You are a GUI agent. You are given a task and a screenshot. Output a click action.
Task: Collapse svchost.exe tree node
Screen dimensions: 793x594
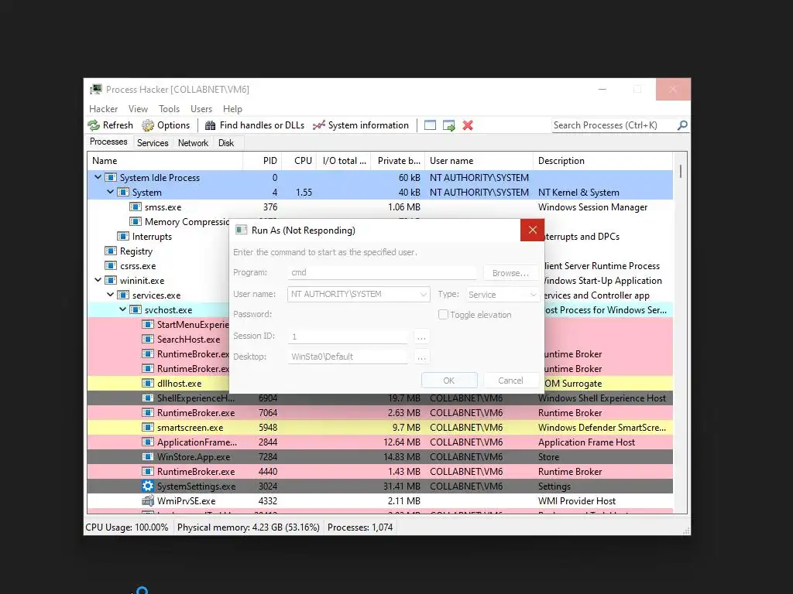[x=122, y=309]
